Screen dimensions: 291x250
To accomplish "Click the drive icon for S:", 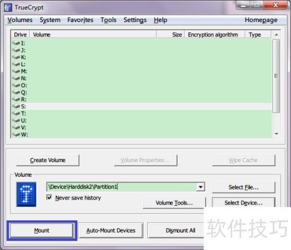I will (x=16, y=106).
